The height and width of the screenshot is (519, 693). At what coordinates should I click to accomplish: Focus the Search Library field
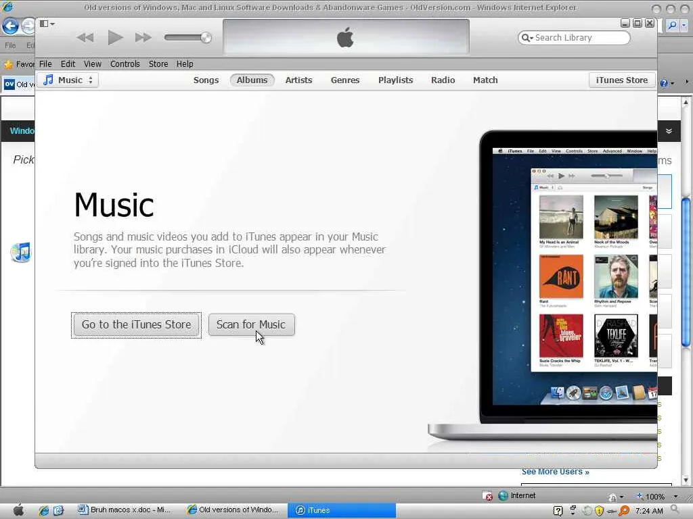pos(574,38)
